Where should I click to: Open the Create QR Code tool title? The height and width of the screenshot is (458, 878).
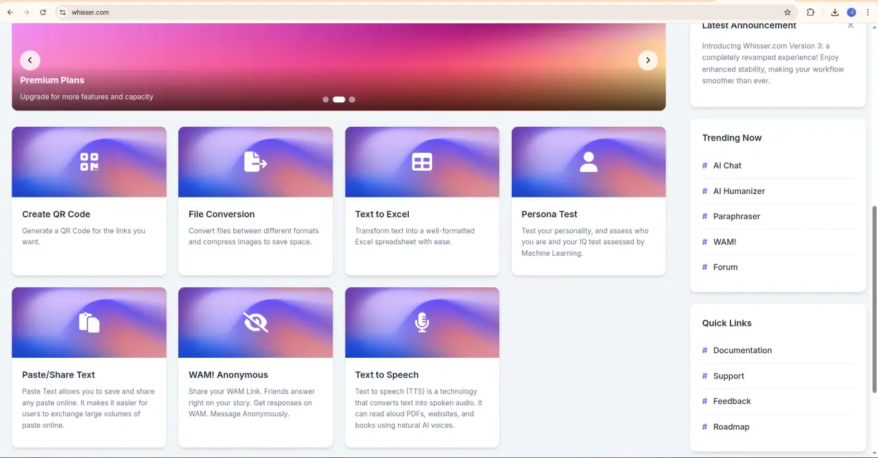click(56, 214)
